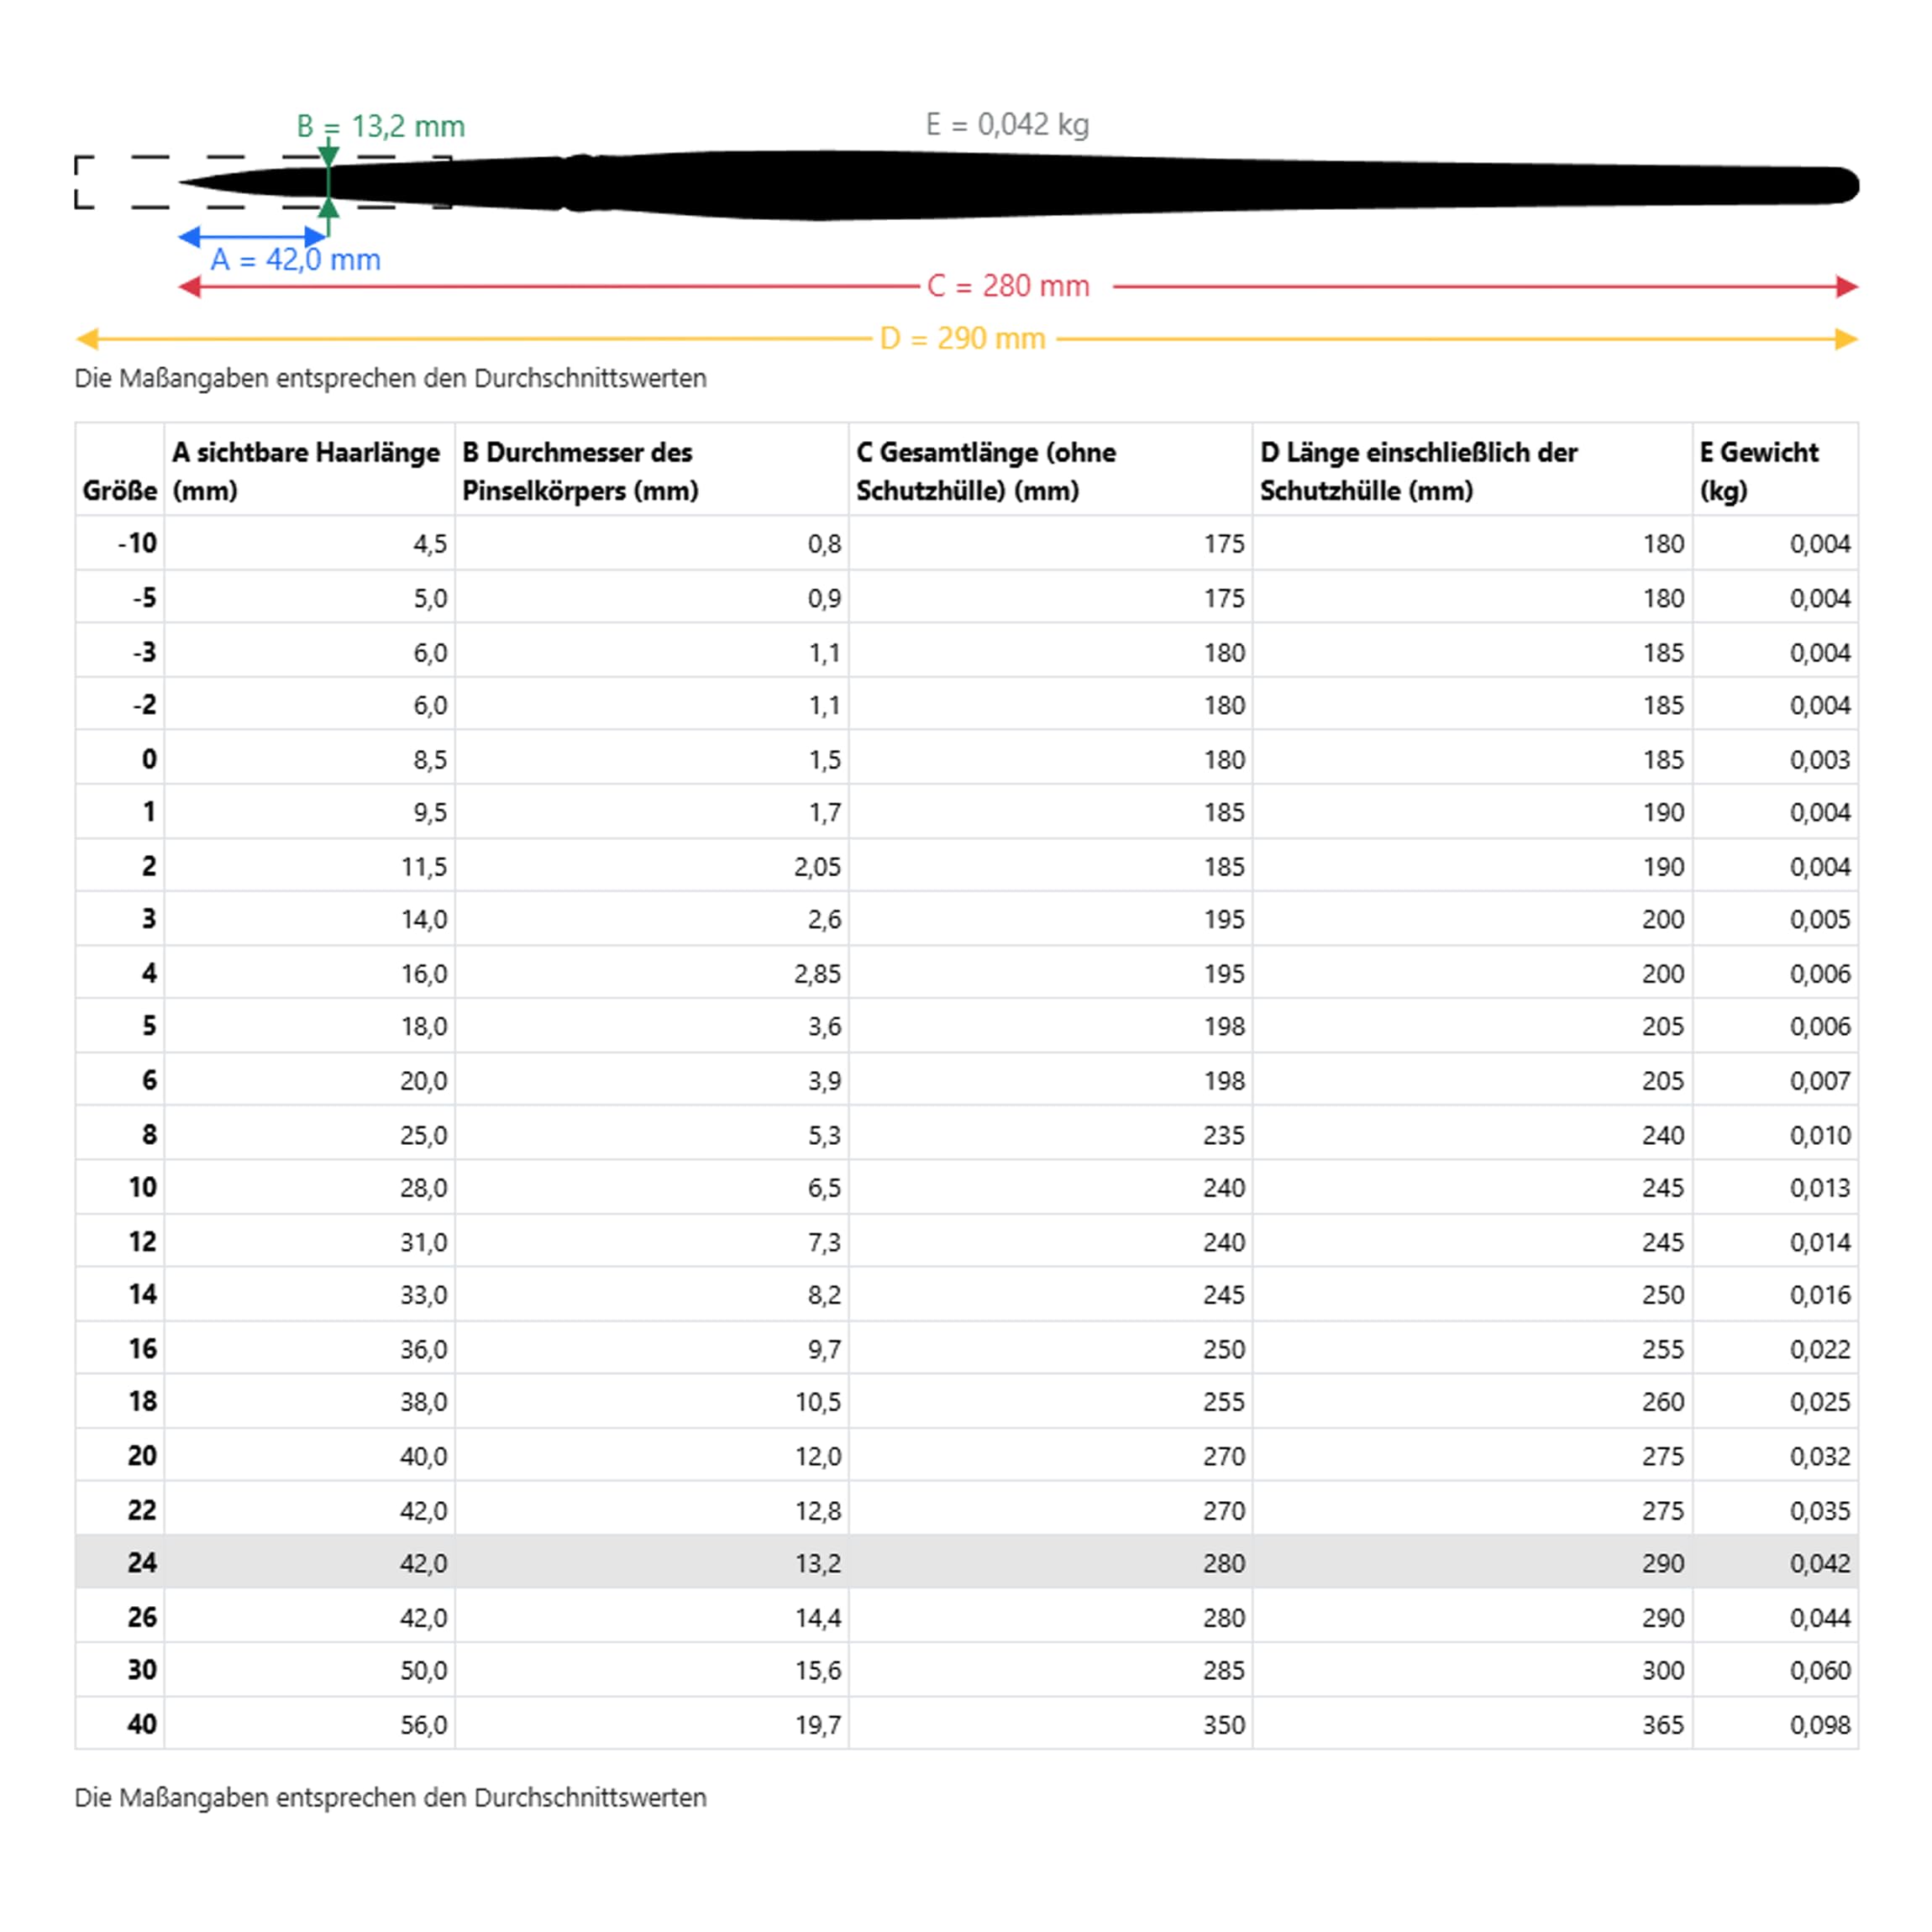This screenshot has width=1932, height=1932.
Task: Click the "C Gesamtlänge (ohne Schutzhülle)" header
Action: (986, 471)
